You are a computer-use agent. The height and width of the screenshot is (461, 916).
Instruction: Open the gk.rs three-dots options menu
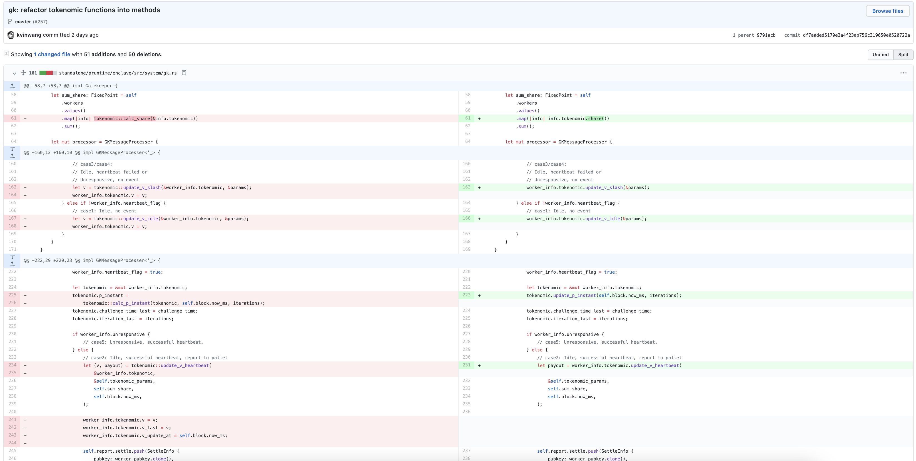click(903, 73)
